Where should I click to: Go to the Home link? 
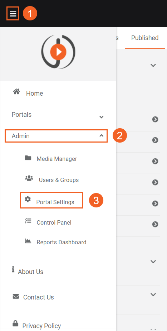[x=35, y=93]
